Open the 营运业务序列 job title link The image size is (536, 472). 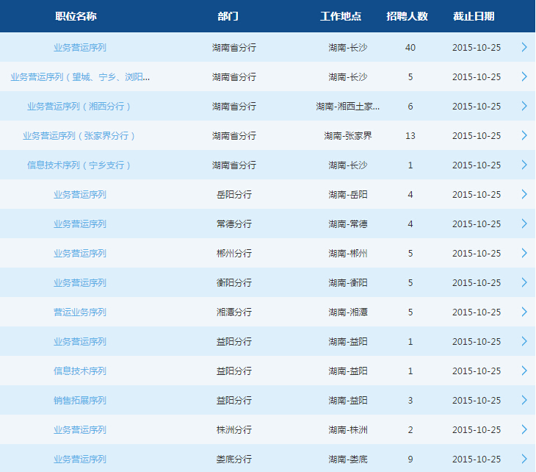(79, 312)
